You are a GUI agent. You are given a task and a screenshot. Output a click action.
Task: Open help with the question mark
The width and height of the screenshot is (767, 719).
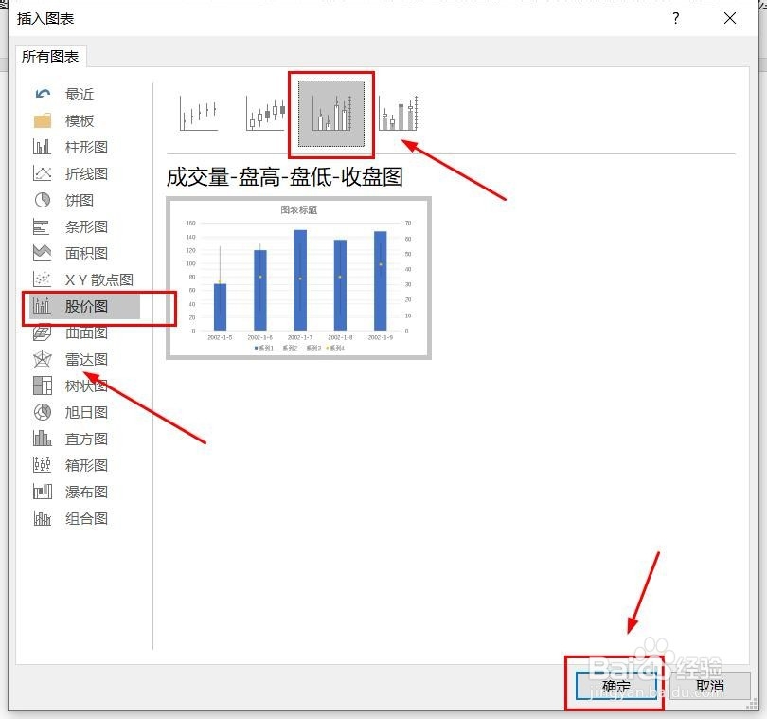tap(675, 19)
